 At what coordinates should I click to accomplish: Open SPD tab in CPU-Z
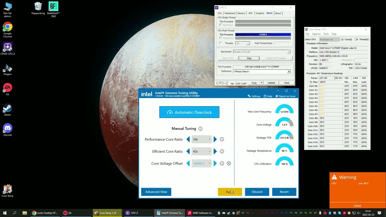coord(250,13)
